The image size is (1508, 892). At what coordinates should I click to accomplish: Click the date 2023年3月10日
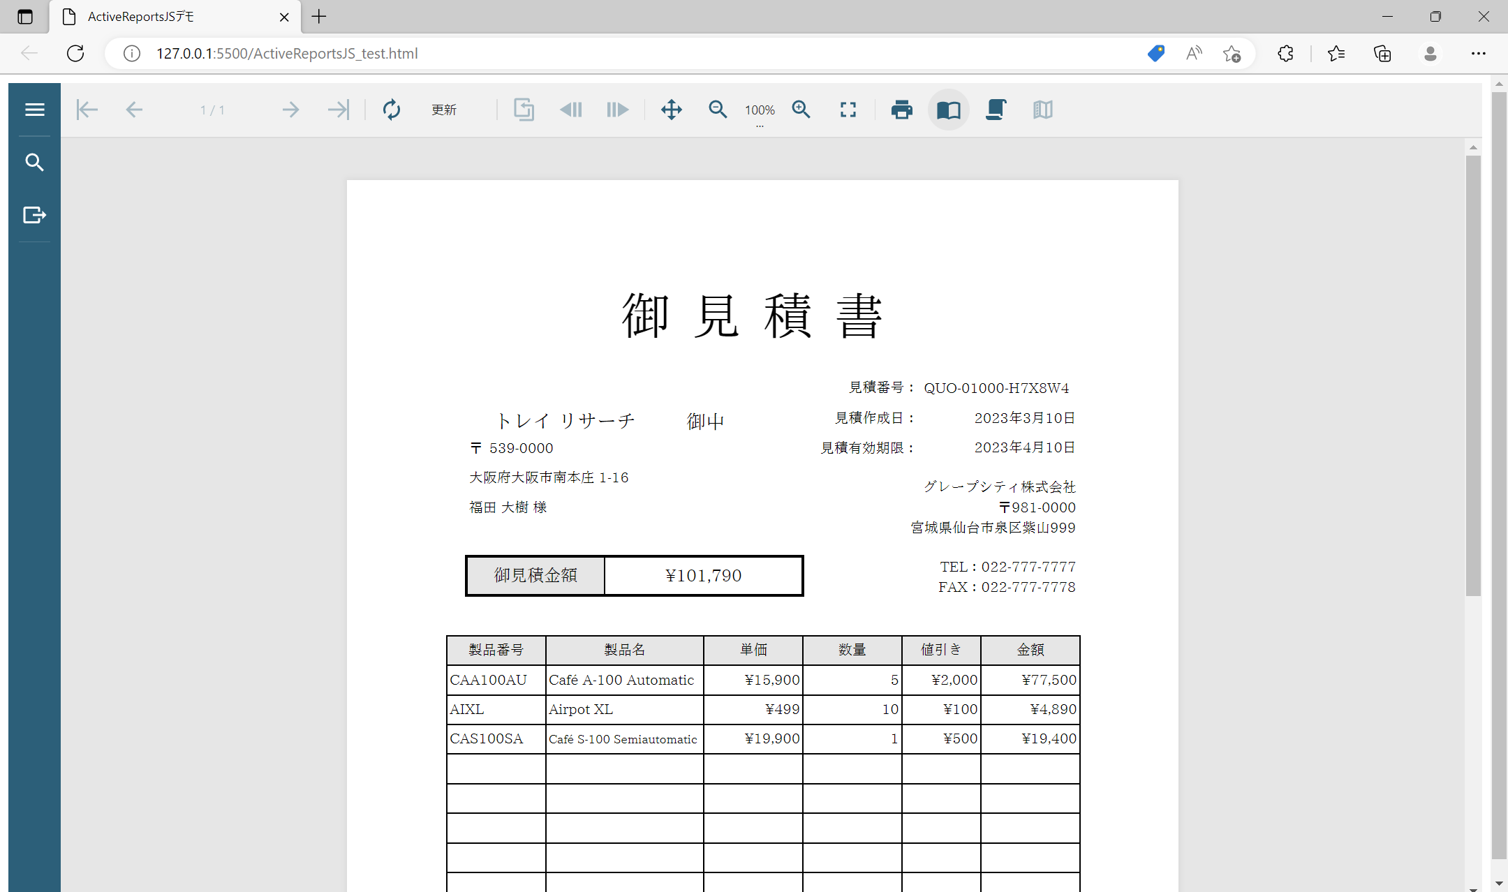pyautogui.click(x=1024, y=418)
